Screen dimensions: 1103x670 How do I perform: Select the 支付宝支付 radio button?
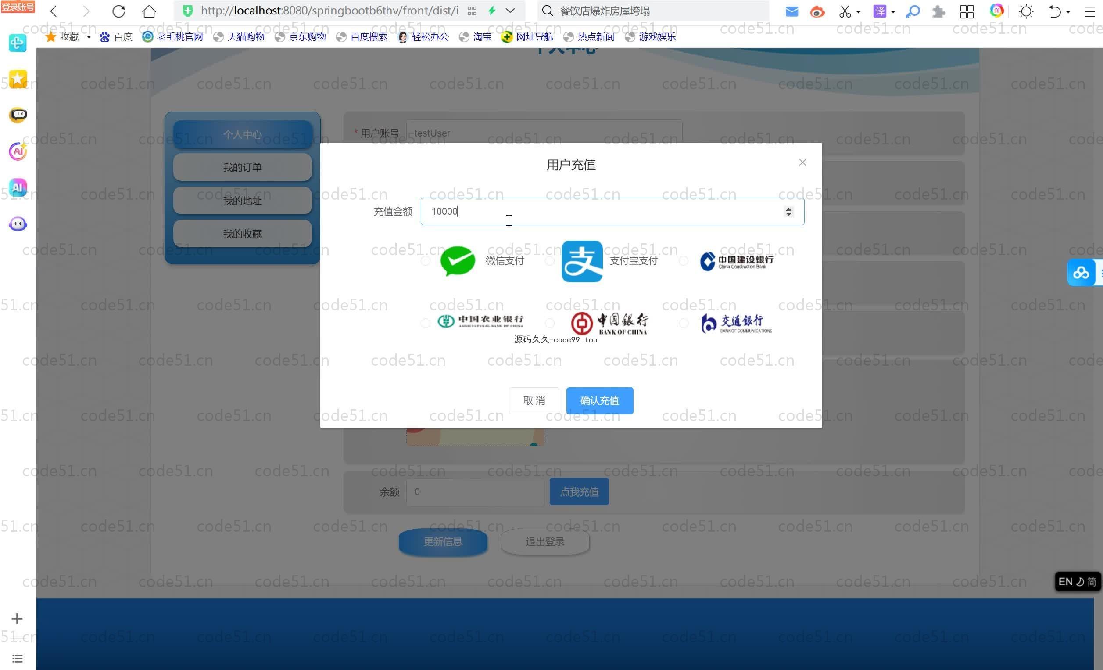[x=549, y=261]
